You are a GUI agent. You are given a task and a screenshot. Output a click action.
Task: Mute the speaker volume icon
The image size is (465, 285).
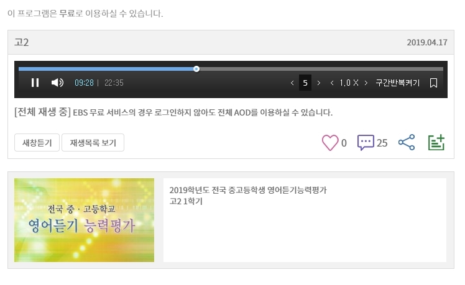pos(57,83)
